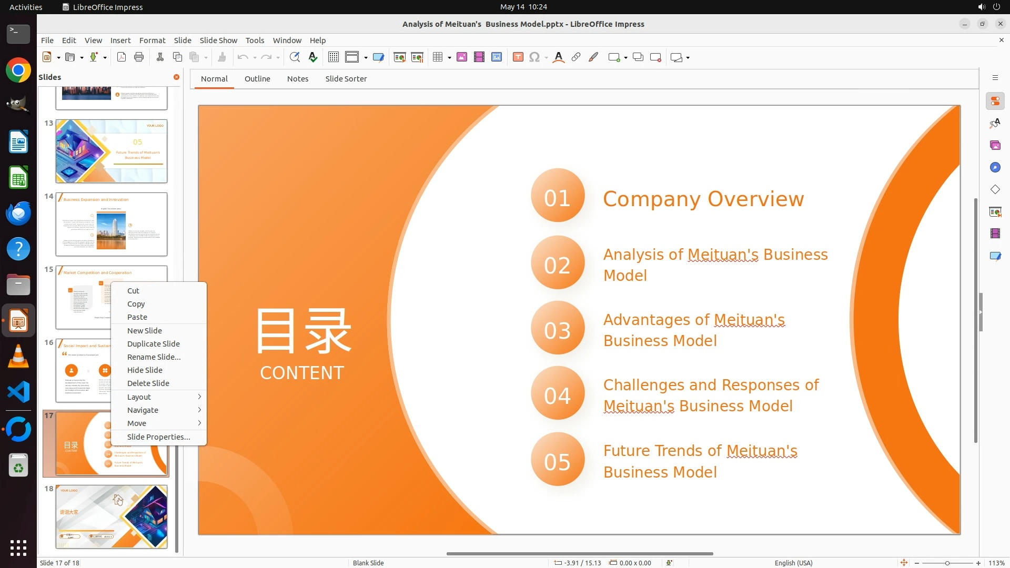The height and width of the screenshot is (568, 1010).
Task: Toggle Hide Slide in context menu
Action: [x=145, y=370]
